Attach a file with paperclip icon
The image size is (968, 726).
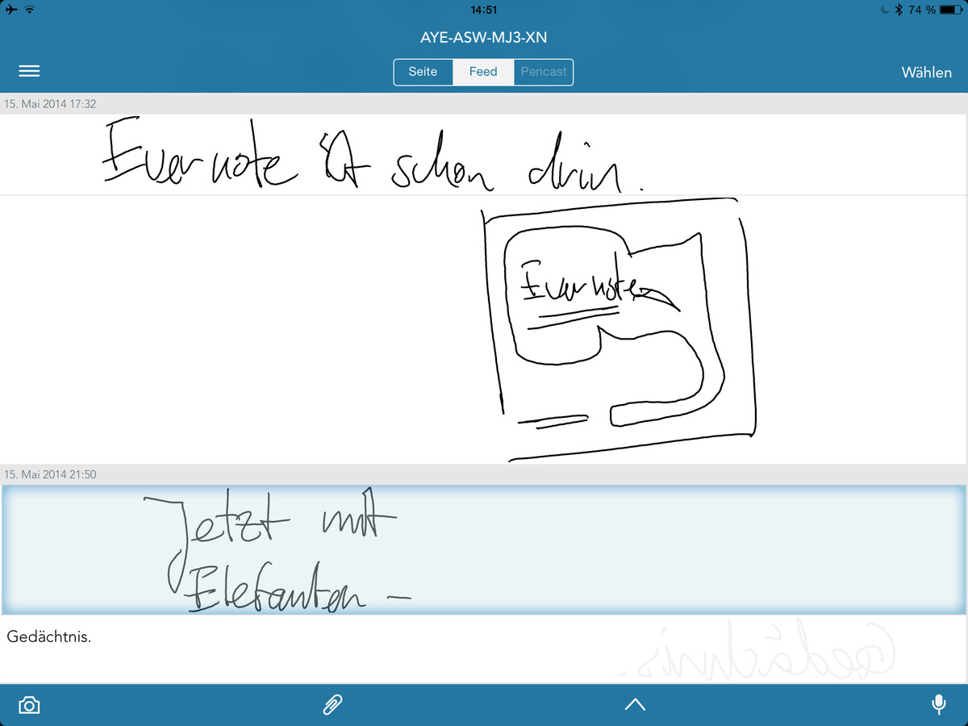(332, 705)
